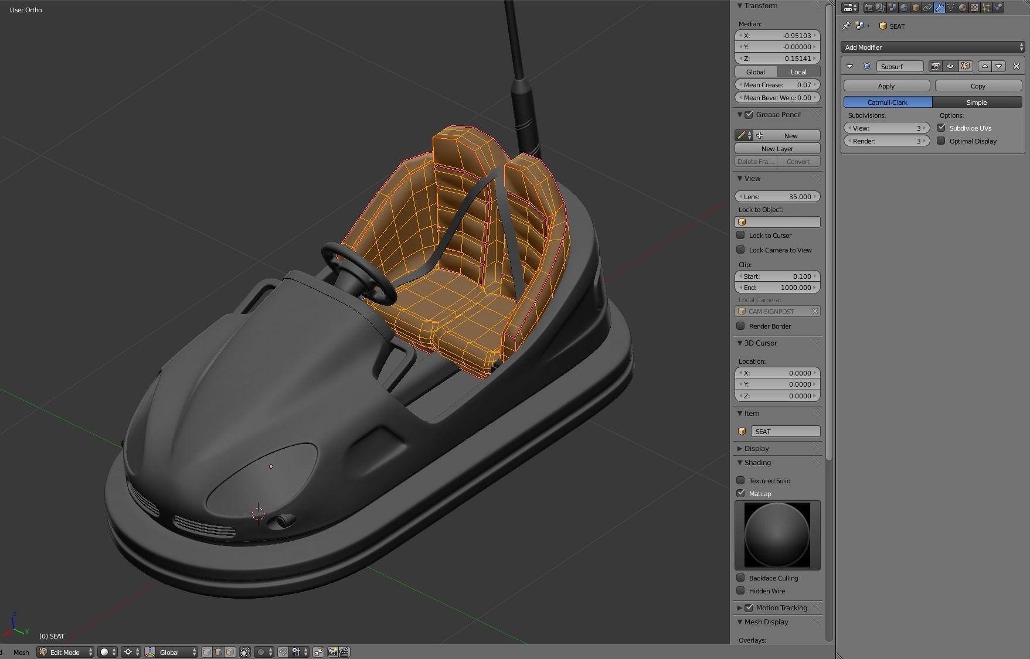Apply the Subsurf modifier
This screenshot has width=1030, height=659.
pos(886,86)
